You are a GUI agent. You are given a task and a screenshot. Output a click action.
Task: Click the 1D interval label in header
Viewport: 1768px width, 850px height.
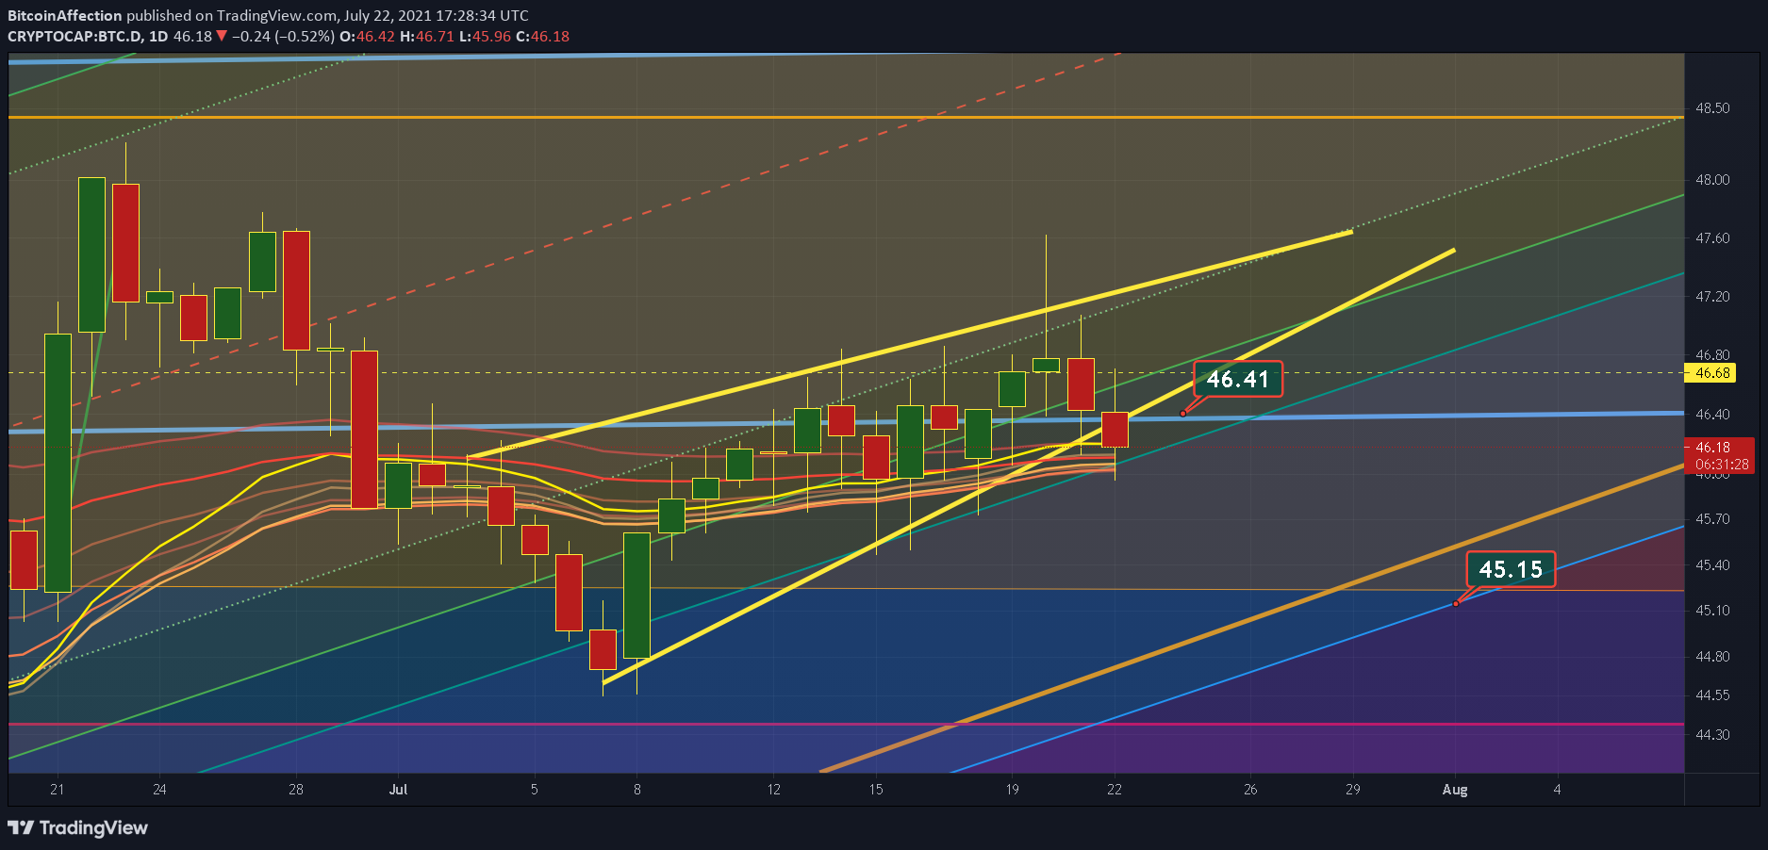coord(158,36)
